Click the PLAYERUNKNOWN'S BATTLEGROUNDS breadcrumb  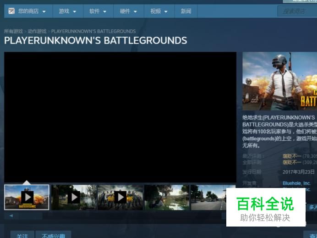tap(93, 31)
